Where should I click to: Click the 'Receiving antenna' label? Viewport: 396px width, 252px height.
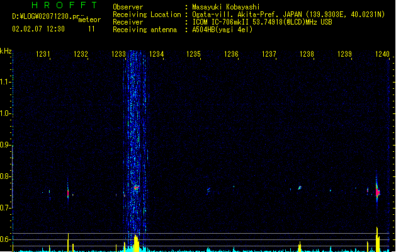[x=145, y=30]
